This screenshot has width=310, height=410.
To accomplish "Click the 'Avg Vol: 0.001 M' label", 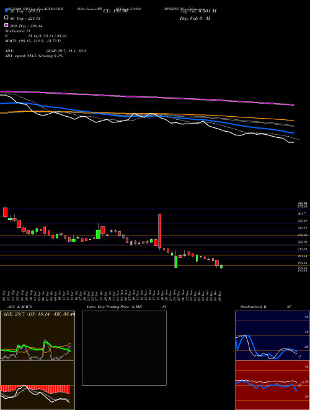I will coord(198,11).
